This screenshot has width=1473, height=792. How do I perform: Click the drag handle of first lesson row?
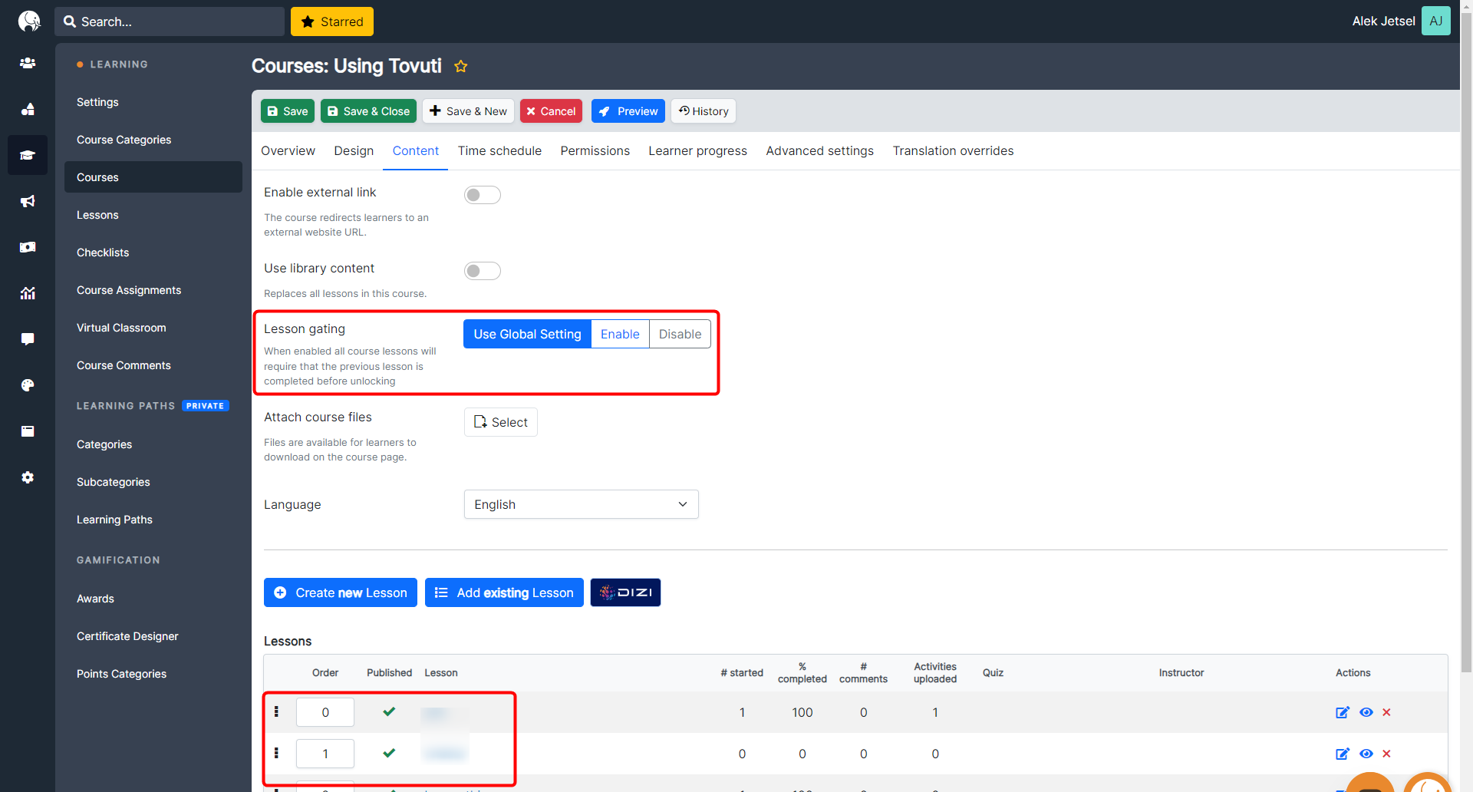tap(276, 712)
